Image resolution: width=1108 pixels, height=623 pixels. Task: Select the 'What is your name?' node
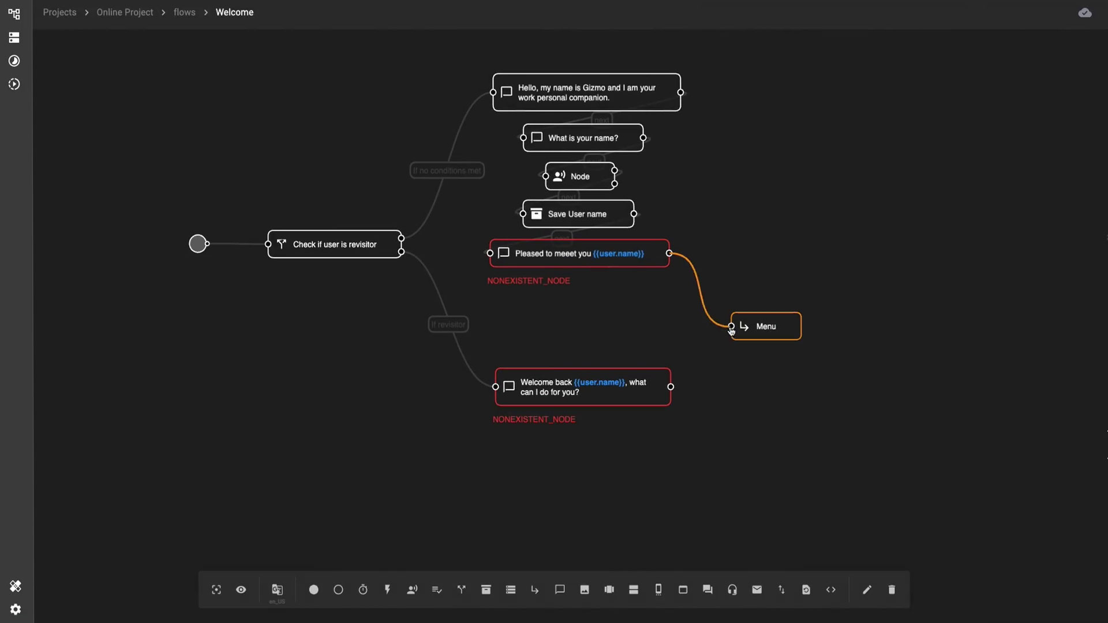tap(583, 138)
